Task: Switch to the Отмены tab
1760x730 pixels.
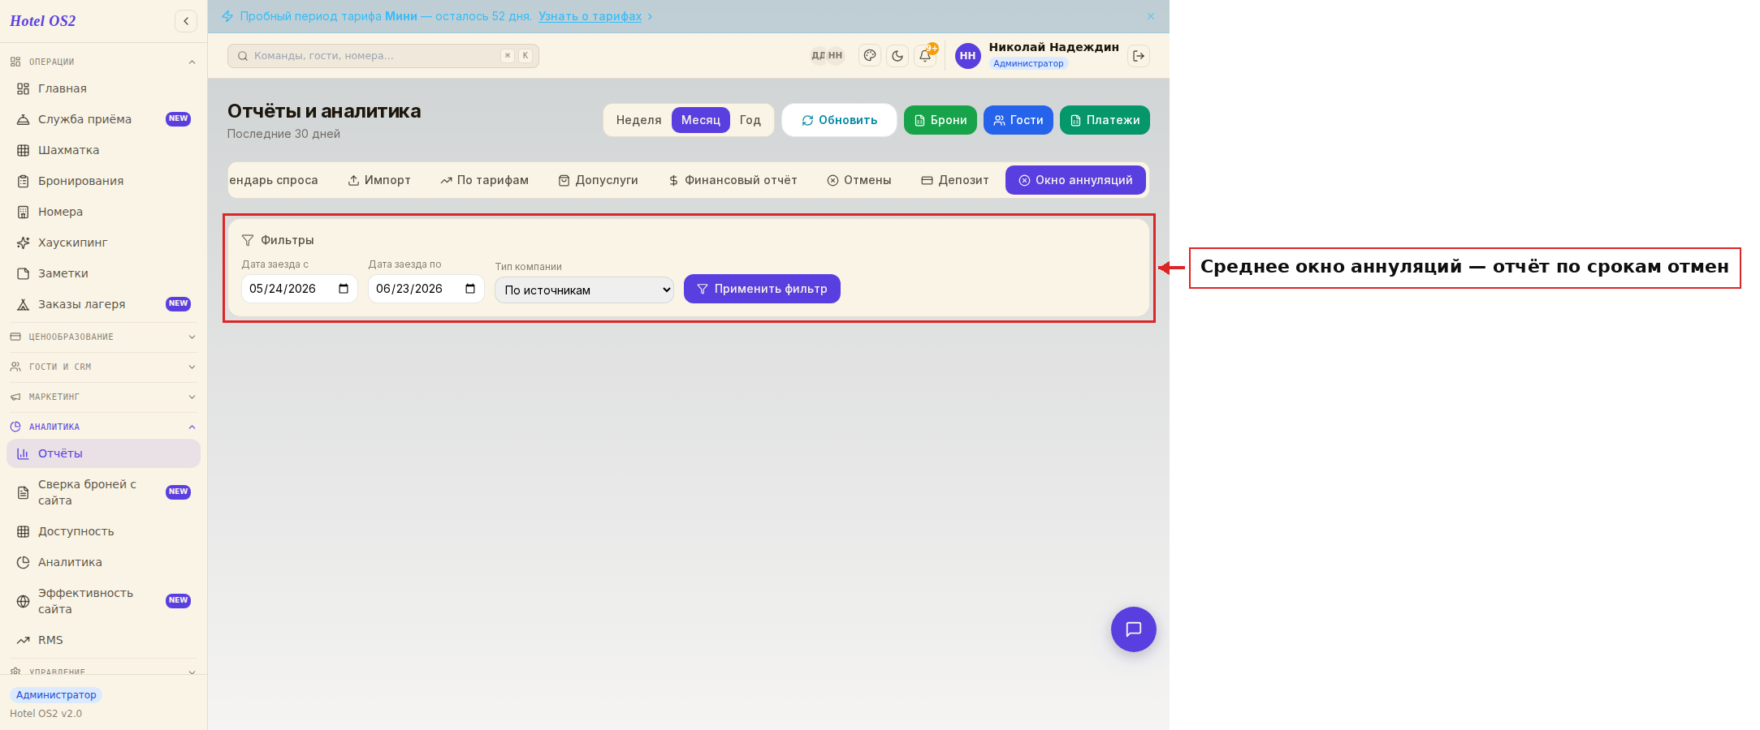Action: coord(859,180)
